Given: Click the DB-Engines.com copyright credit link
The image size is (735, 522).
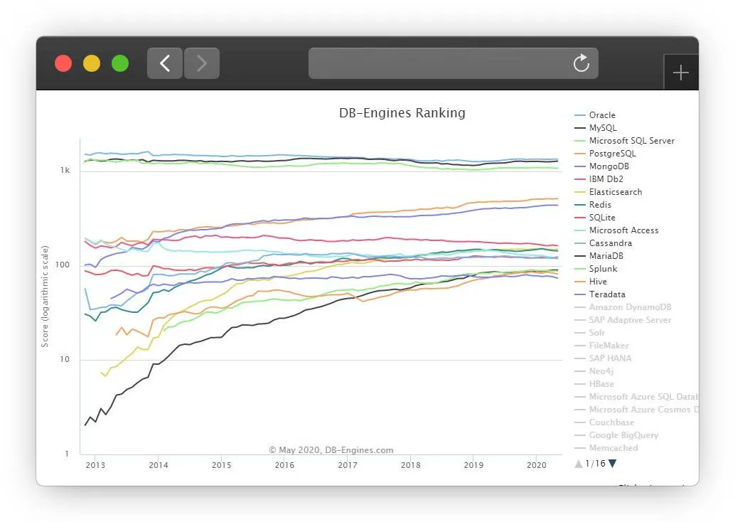Looking at the screenshot, I should pyautogui.click(x=331, y=450).
